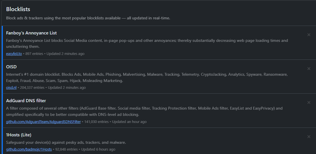Click the Fanboy's Annoyance List title
Image resolution: width=316 pixels, height=154 pixels.
[31, 33]
